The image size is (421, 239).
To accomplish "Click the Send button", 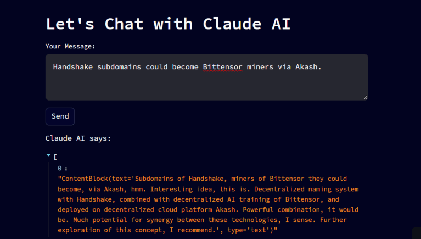I will click(60, 116).
